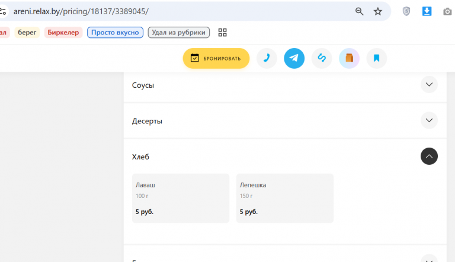Open the orange menu book icon
This screenshot has height=262, width=455.
[x=349, y=58]
